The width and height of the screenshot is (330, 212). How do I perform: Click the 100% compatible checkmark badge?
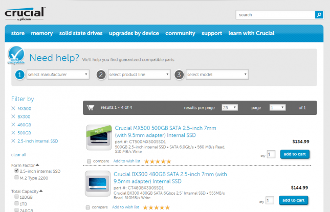[16, 55]
